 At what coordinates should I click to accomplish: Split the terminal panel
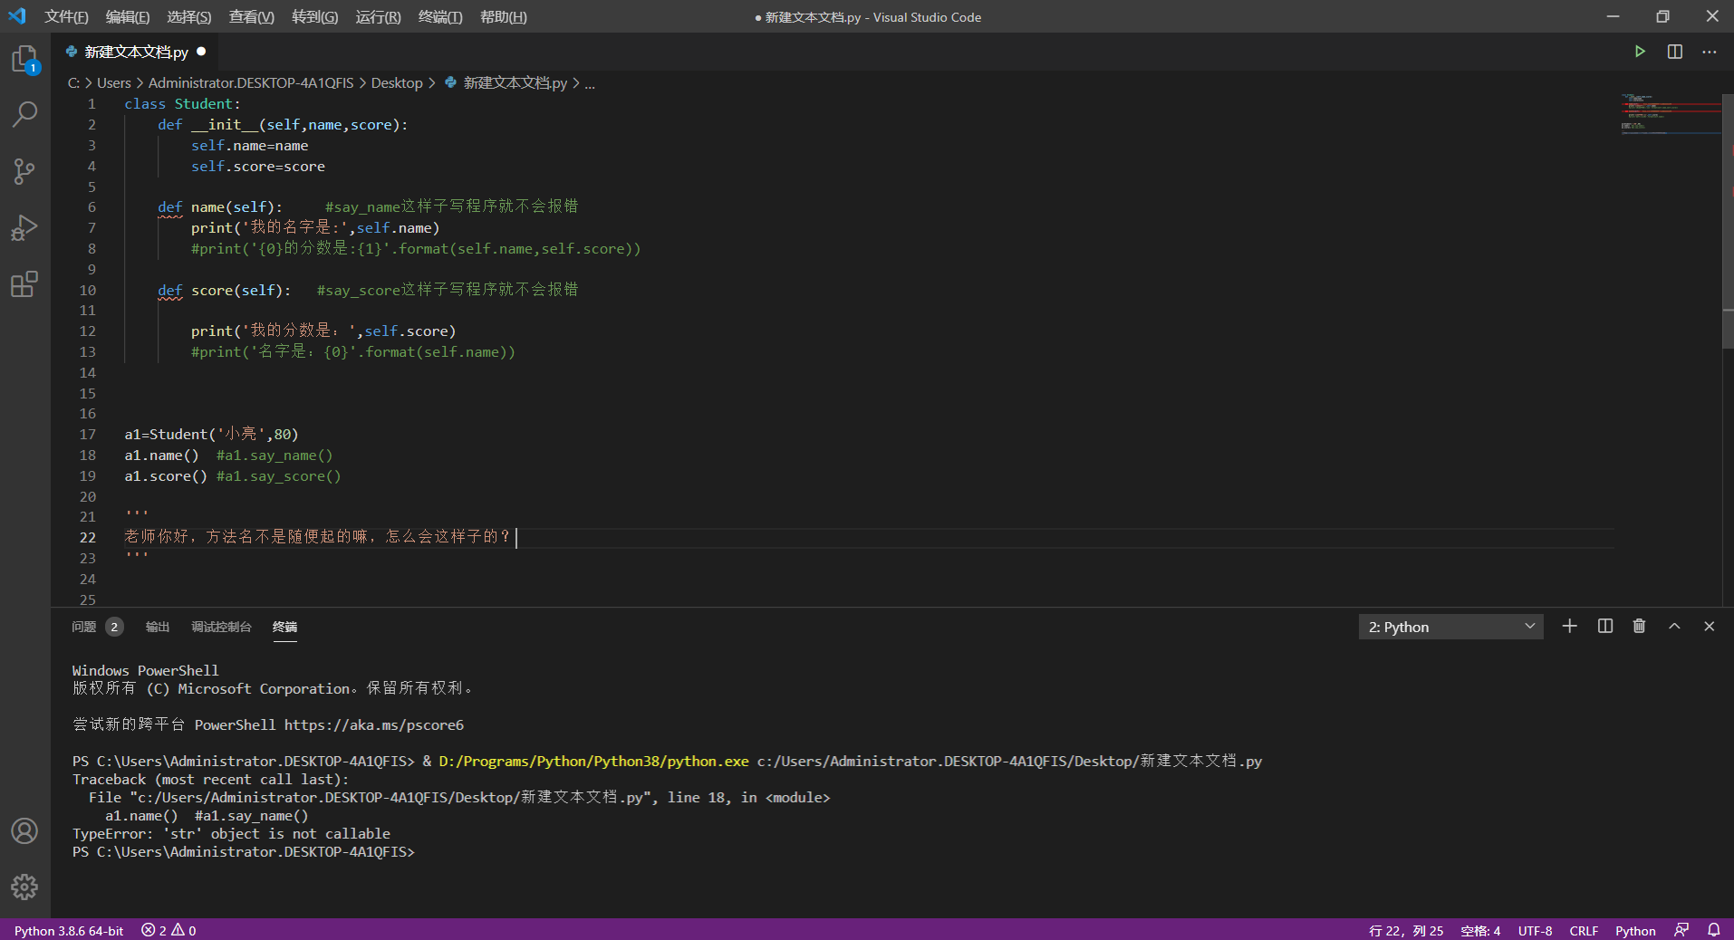(x=1605, y=626)
